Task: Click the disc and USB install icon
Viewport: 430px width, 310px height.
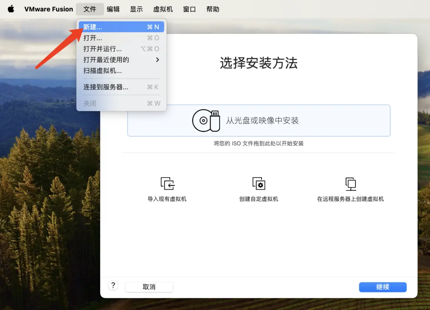Action: [206, 121]
